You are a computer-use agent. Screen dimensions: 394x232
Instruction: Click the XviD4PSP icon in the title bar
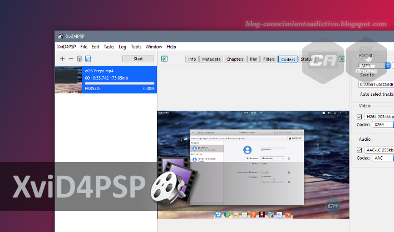pos(61,36)
